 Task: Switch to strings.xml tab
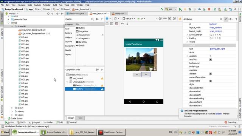(119, 14)
